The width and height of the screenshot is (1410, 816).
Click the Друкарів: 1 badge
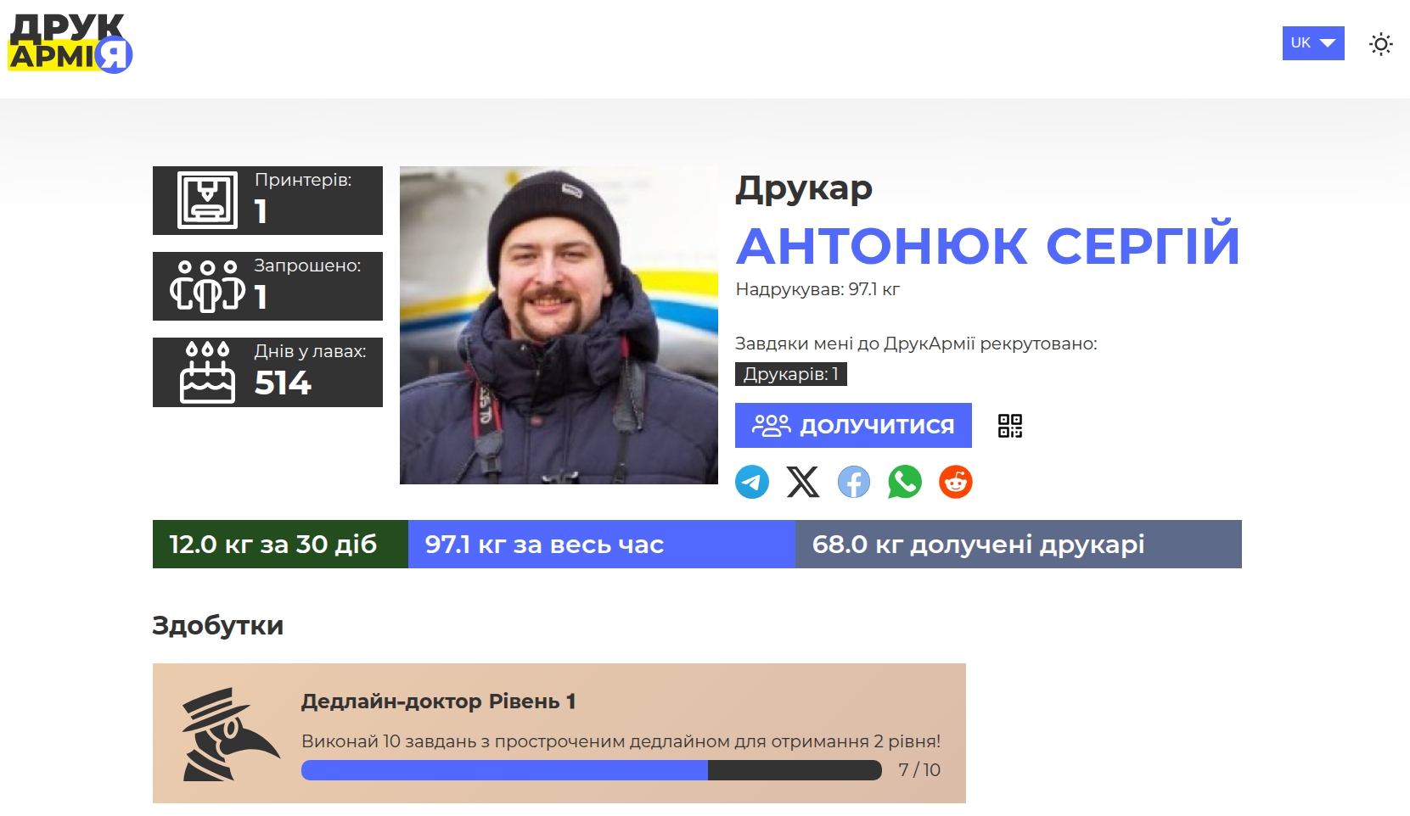click(791, 374)
